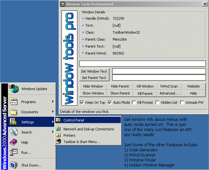Open Control Panel from the Settings submenu
This screenshot has width=209, height=170.
click(x=74, y=120)
